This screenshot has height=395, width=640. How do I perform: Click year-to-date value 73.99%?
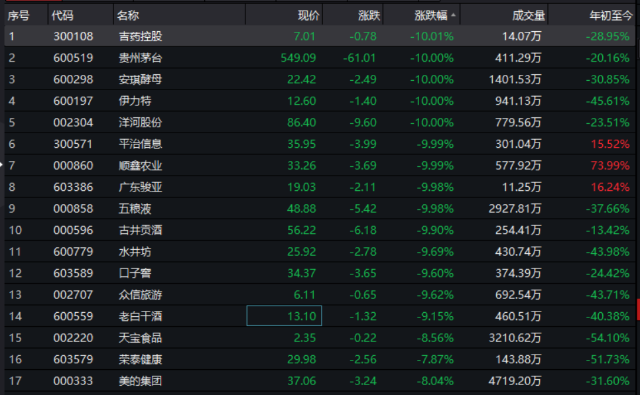610,166
